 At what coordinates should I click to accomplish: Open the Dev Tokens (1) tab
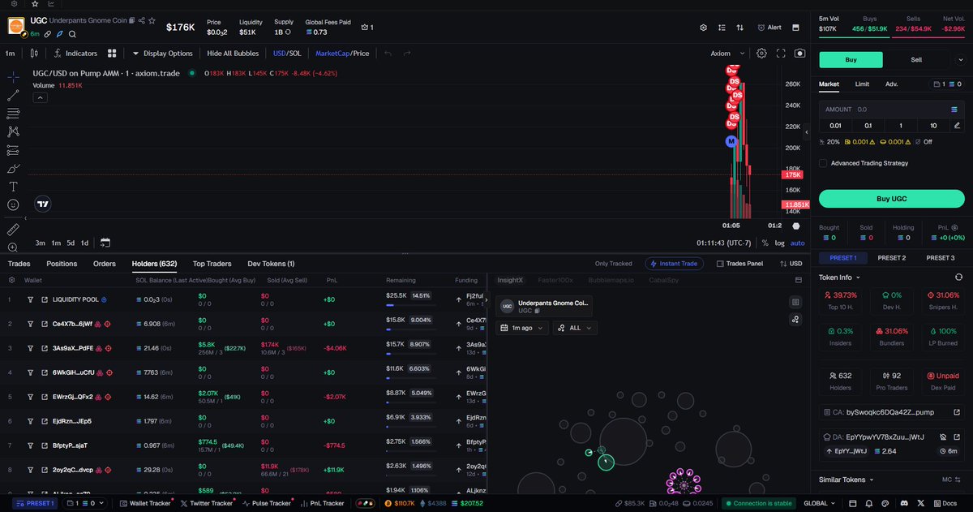[271, 264]
